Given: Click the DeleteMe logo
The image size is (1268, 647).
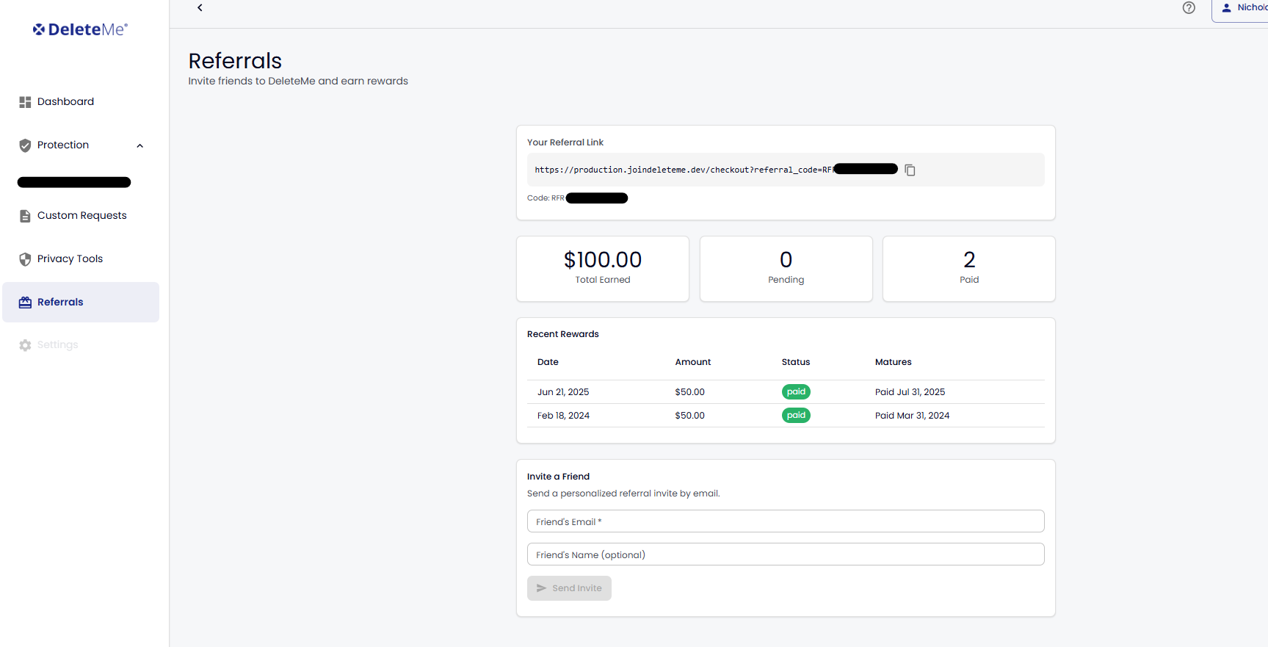Looking at the screenshot, I should [x=80, y=29].
